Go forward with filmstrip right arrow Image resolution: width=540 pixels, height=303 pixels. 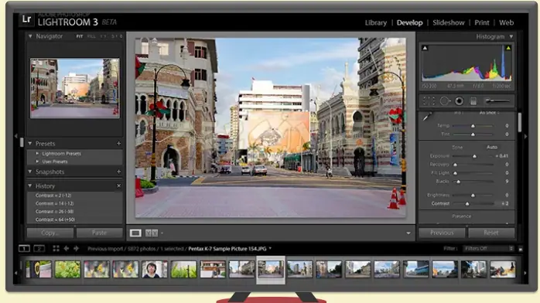(76, 248)
